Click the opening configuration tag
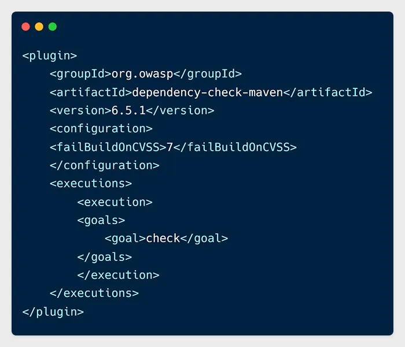Screen dimensions: 405x347 (x=101, y=129)
